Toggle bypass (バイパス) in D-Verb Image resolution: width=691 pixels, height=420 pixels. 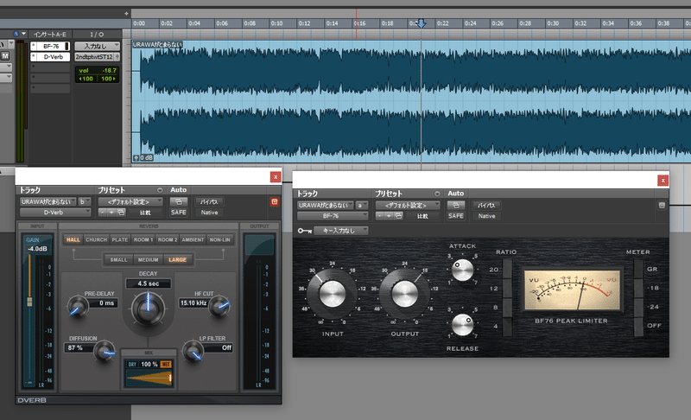click(209, 202)
